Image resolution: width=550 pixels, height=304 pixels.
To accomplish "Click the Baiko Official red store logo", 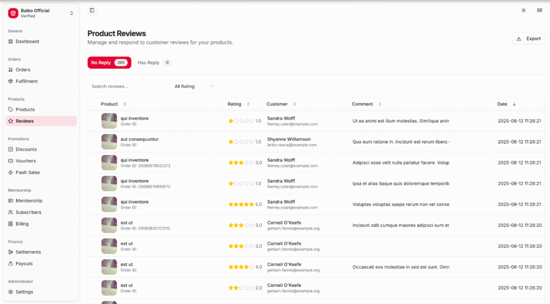I will point(13,13).
